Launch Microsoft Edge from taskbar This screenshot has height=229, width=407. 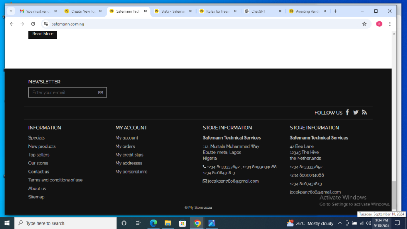click(153, 223)
